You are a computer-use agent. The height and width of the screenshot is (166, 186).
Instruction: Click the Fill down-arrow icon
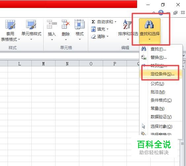(x=93, y=29)
